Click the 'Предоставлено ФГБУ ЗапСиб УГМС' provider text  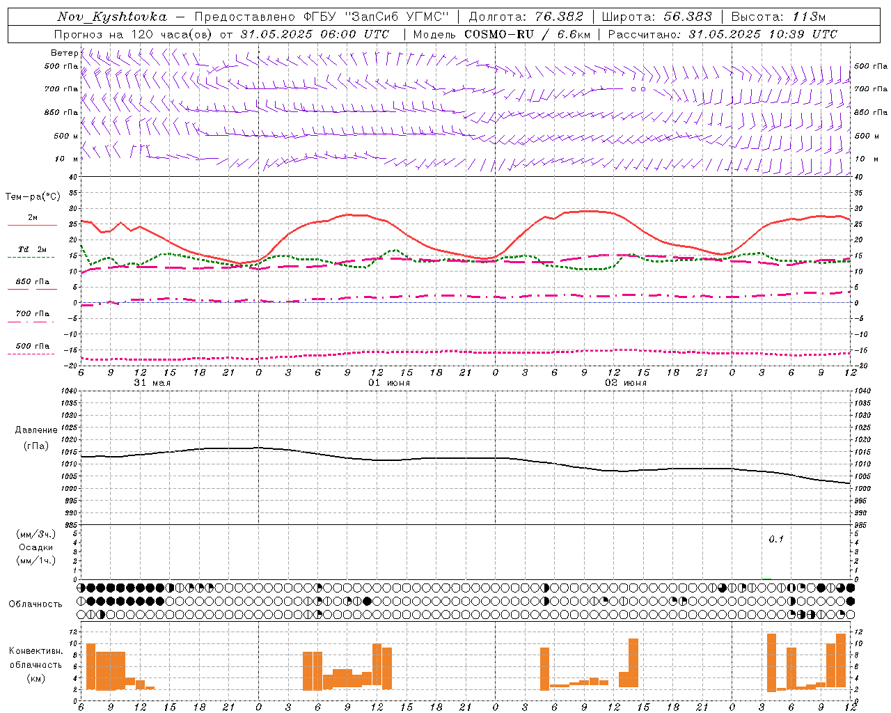point(322,17)
